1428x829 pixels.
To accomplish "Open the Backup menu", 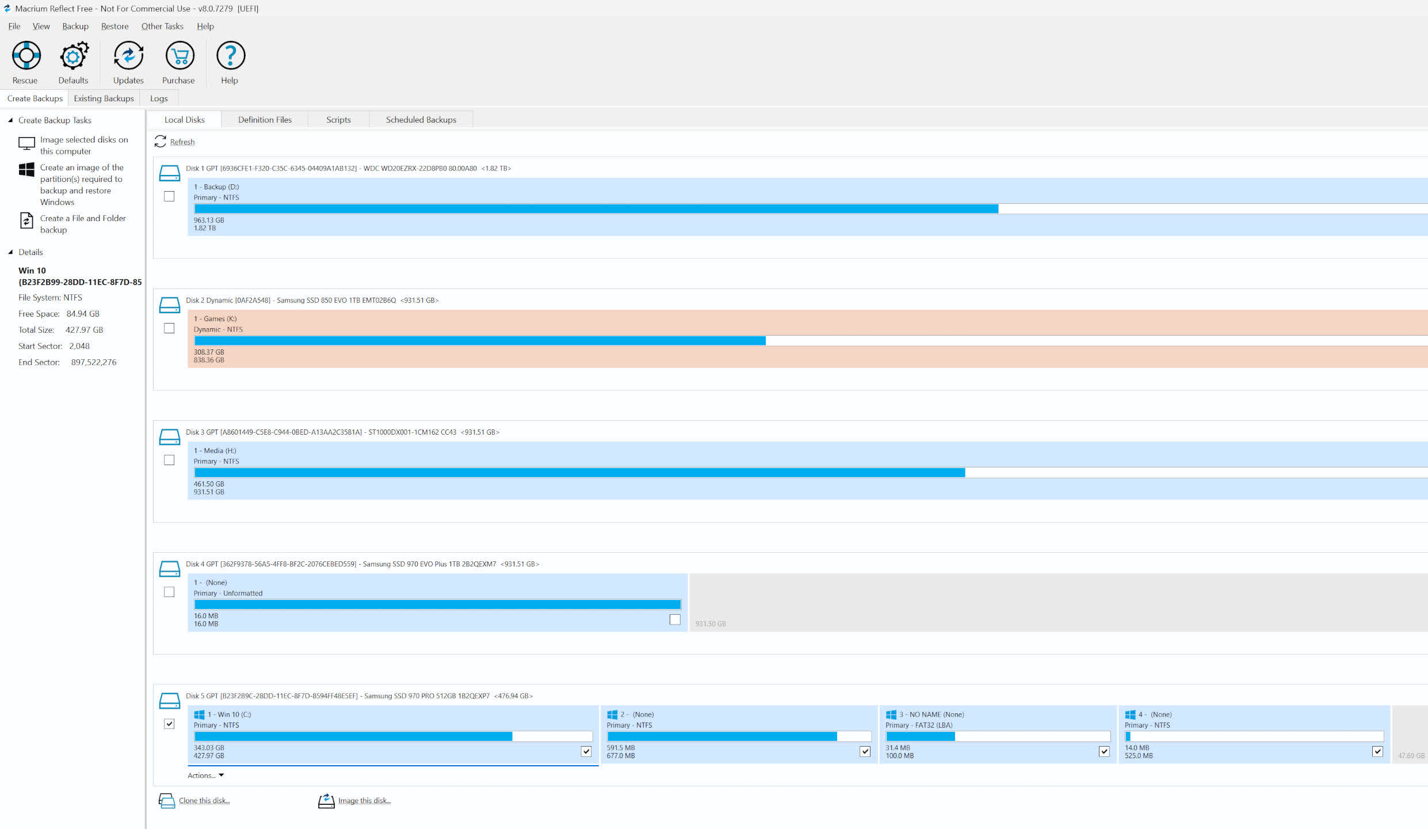I will (x=75, y=26).
